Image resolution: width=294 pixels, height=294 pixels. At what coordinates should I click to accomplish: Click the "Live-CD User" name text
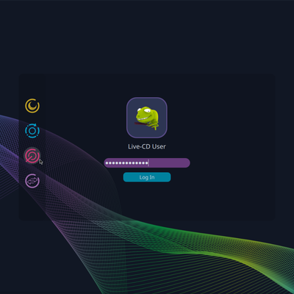click(x=147, y=146)
